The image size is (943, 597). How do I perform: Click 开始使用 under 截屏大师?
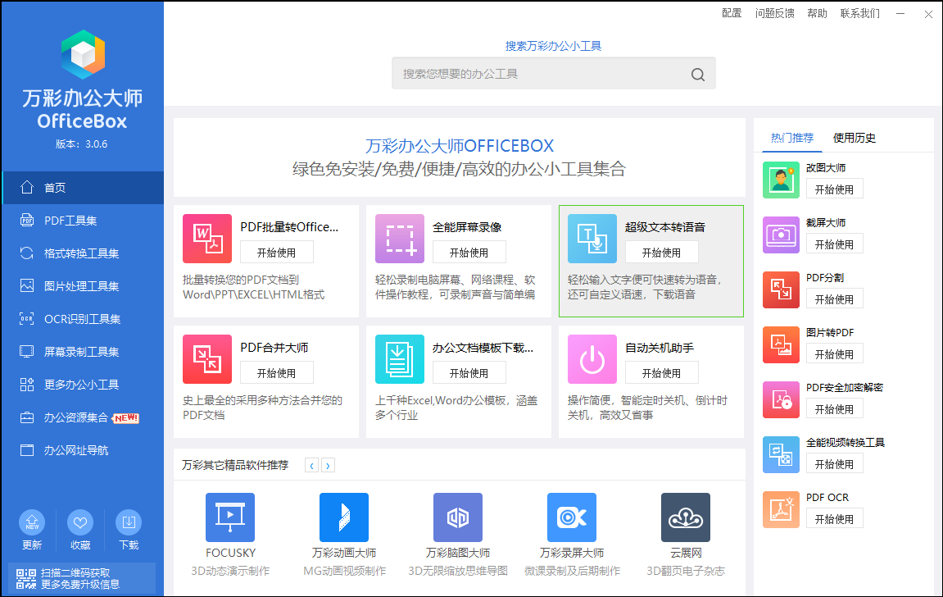pyautogui.click(x=834, y=244)
